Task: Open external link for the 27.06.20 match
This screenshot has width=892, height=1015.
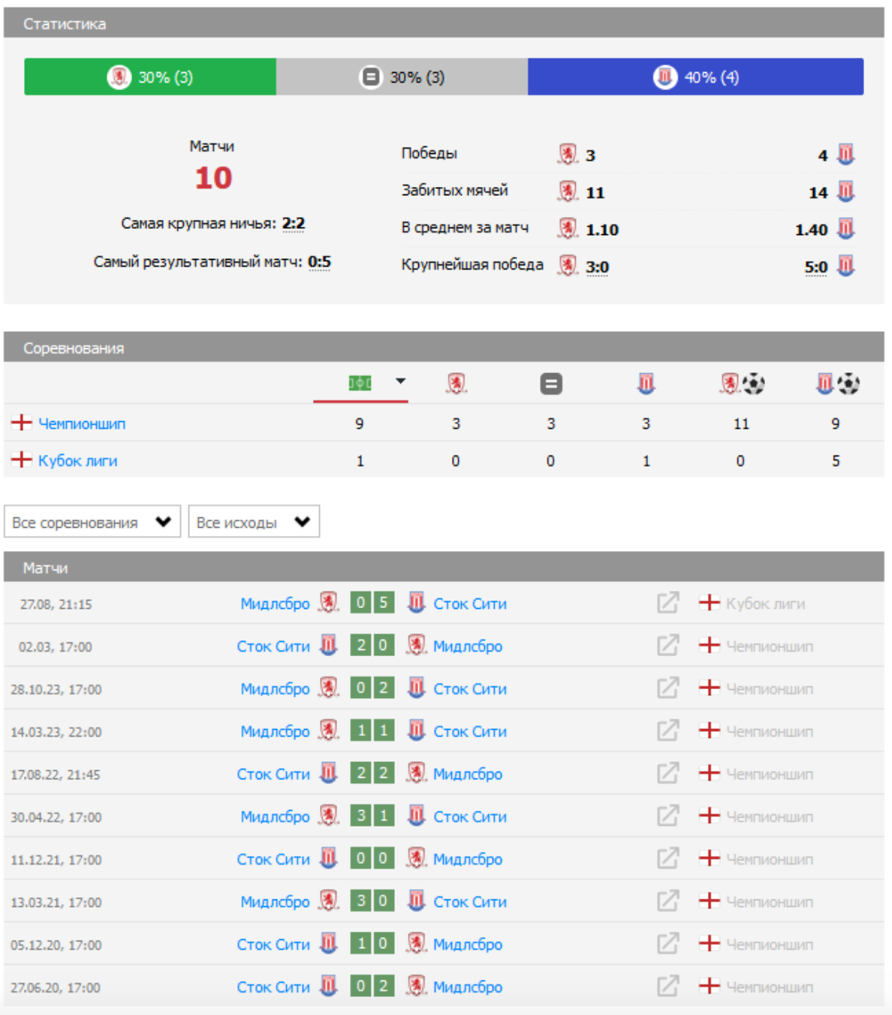Action: [x=667, y=986]
